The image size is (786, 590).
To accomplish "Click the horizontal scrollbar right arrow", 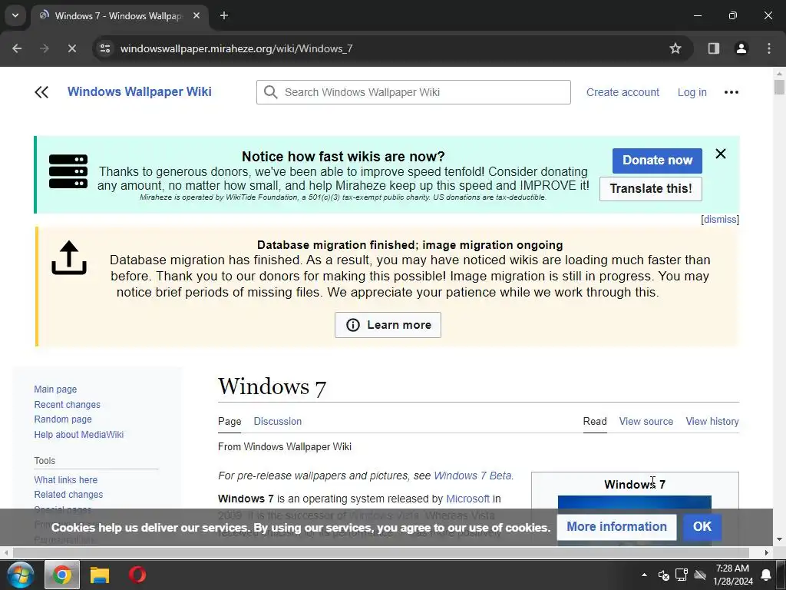I will coord(767,553).
